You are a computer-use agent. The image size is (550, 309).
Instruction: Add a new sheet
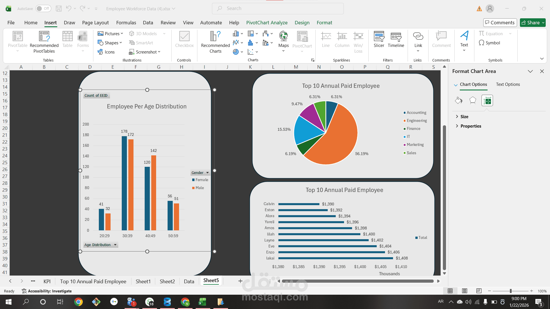(240, 281)
